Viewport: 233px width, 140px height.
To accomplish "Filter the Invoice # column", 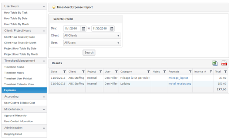I will pos(211,72).
